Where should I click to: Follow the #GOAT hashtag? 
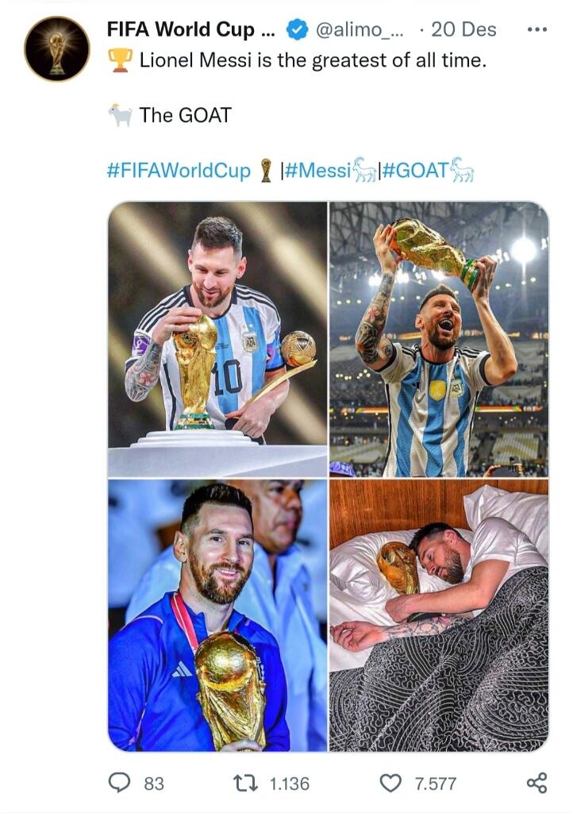(x=415, y=170)
